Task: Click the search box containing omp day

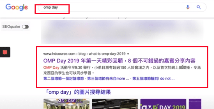Action: (122, 7)
